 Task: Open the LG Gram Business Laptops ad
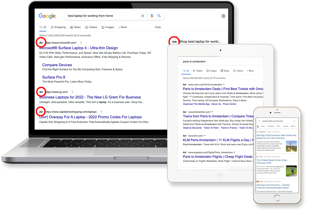pos(90,97)
